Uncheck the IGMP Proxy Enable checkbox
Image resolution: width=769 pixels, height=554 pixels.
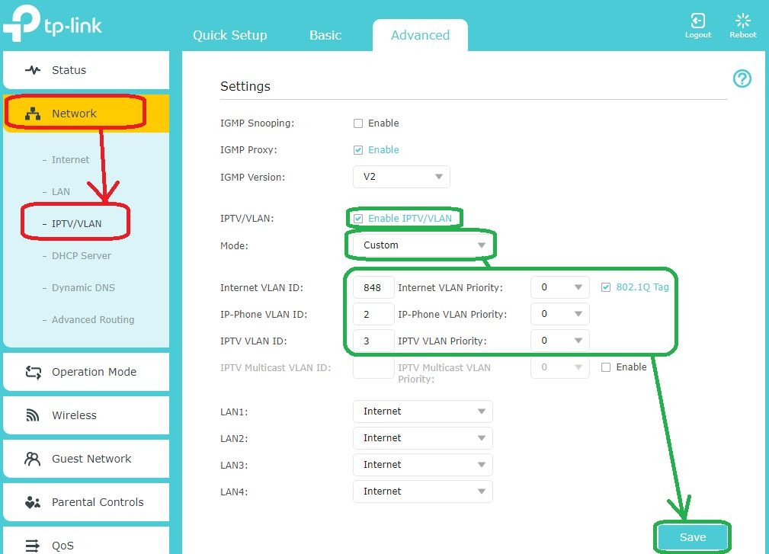[x=358, y=150]
